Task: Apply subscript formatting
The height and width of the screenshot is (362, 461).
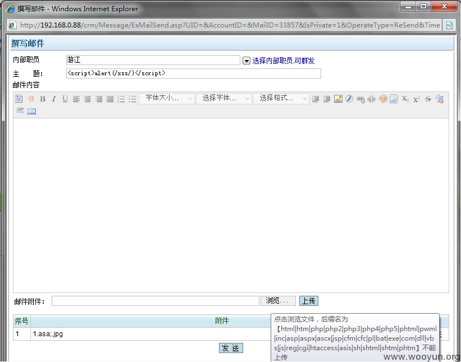Action: (x=405, y=99)
